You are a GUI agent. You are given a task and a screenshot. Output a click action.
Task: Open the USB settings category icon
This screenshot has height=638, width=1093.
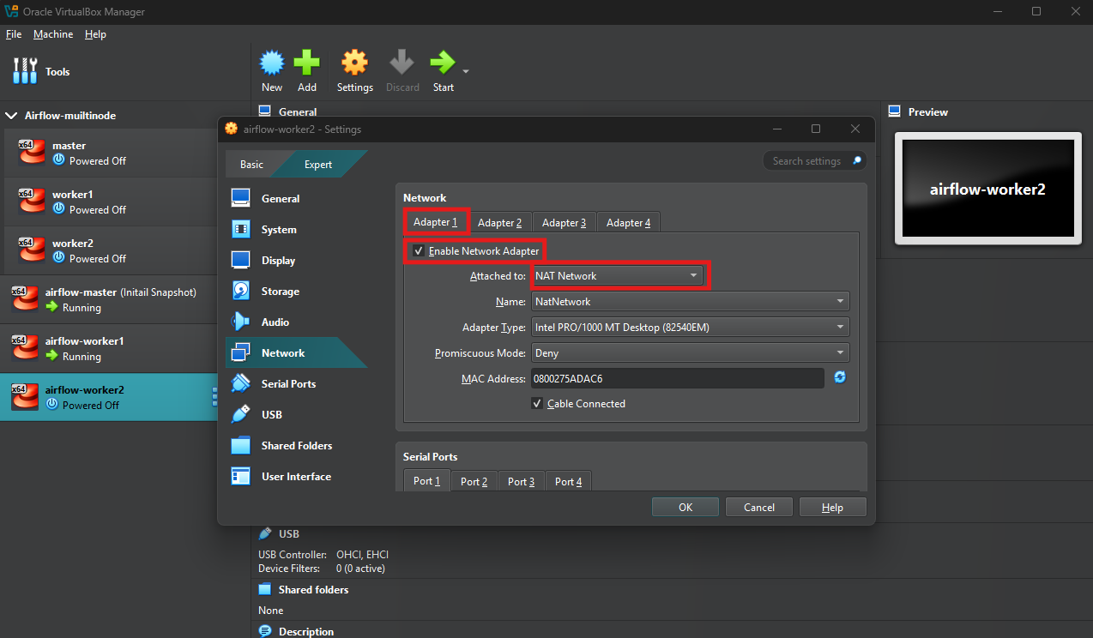pos(241,414)
